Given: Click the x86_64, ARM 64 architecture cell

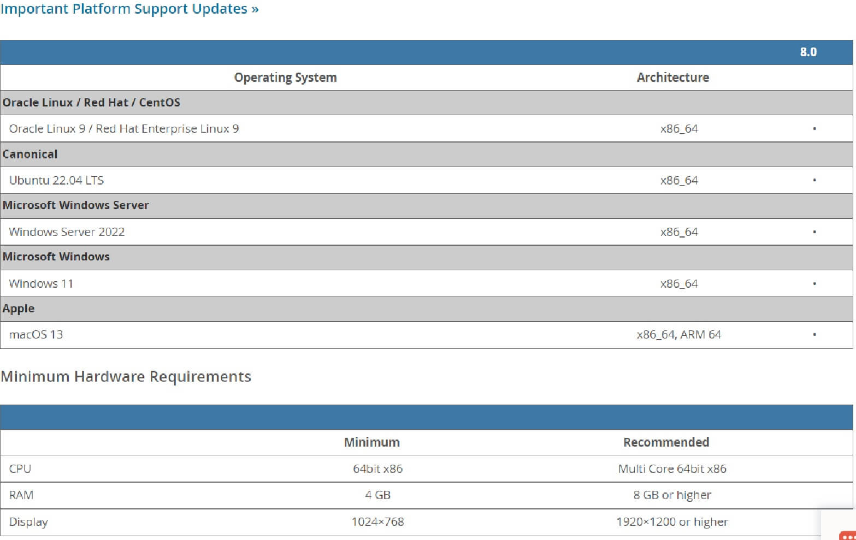Looking at the screenshot, I should [679, 335].
